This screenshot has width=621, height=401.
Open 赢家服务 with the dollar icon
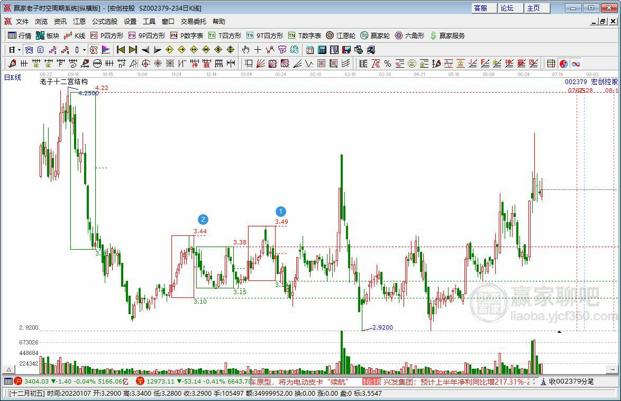tap(448, 35)
